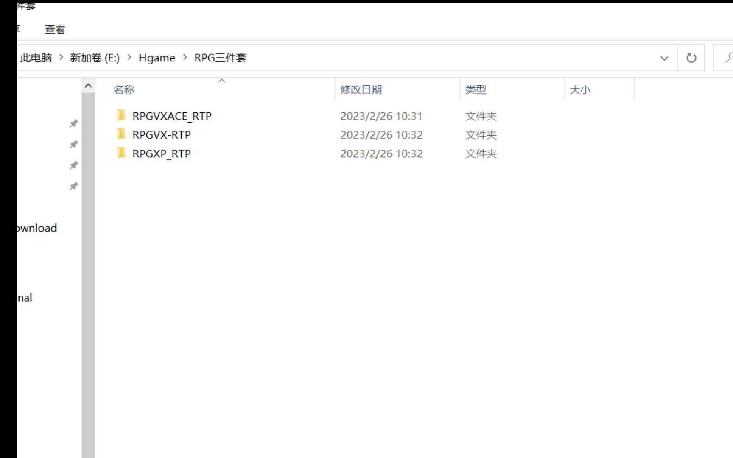The image size is (733, 458).
Task: Open the RPGVX-RTP folder icon
Action: [x=121, y=134]
